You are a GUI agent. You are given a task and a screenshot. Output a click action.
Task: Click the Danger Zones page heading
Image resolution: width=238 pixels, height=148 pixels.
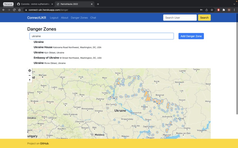click(42, 29)
